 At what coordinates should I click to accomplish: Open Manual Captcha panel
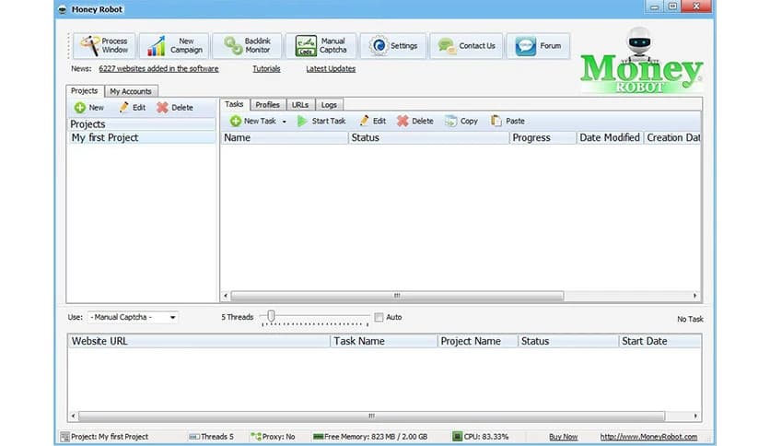[319, 45]
